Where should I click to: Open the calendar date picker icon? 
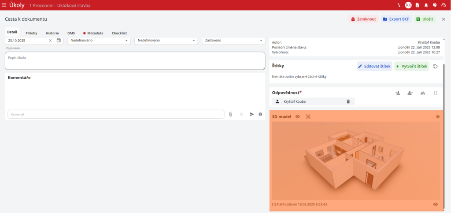click(x=59, y=41)
